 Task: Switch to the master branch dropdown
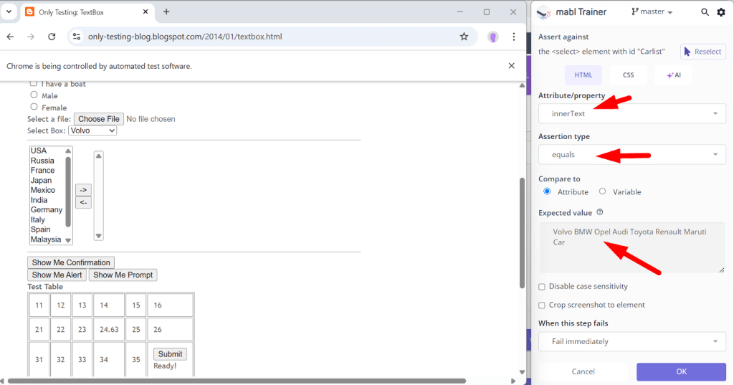pos(652,11)
